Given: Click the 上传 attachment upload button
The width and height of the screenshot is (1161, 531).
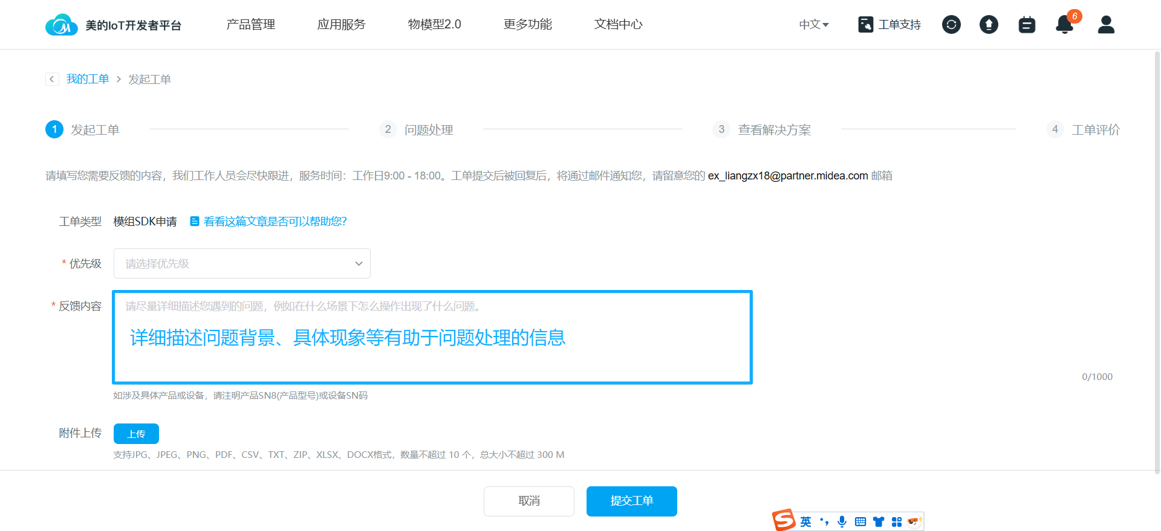Looking at the screenshot, I should click(136, 434).
